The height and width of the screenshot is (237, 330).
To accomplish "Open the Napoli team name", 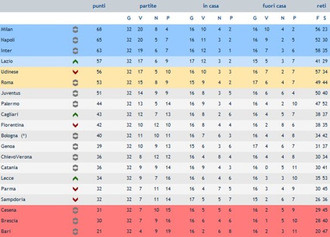I will coord(8,40).
